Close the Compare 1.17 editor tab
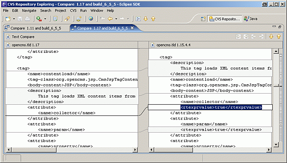Screen dimensions: 287x163 pos(132,28)
